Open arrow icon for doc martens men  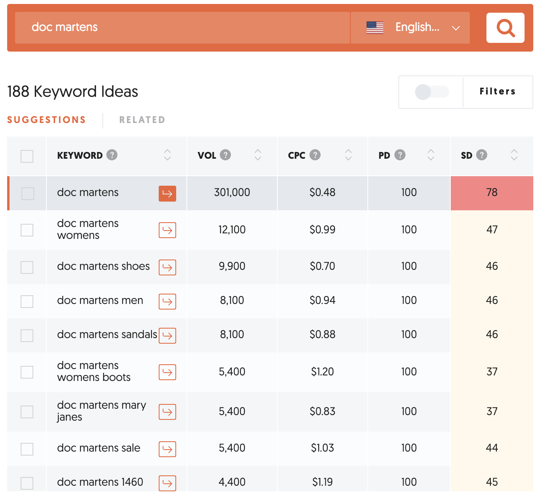coord(167,302)
